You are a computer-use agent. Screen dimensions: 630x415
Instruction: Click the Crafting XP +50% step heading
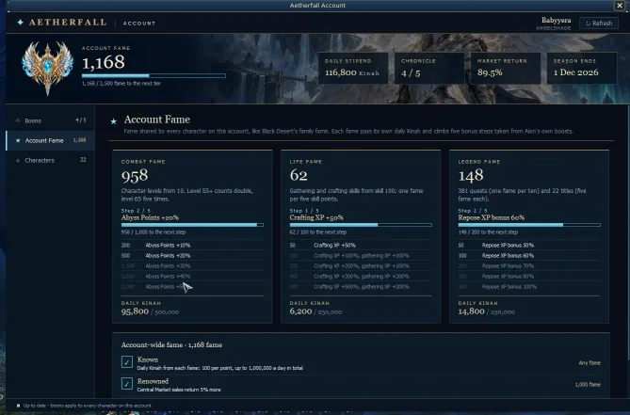316,218
